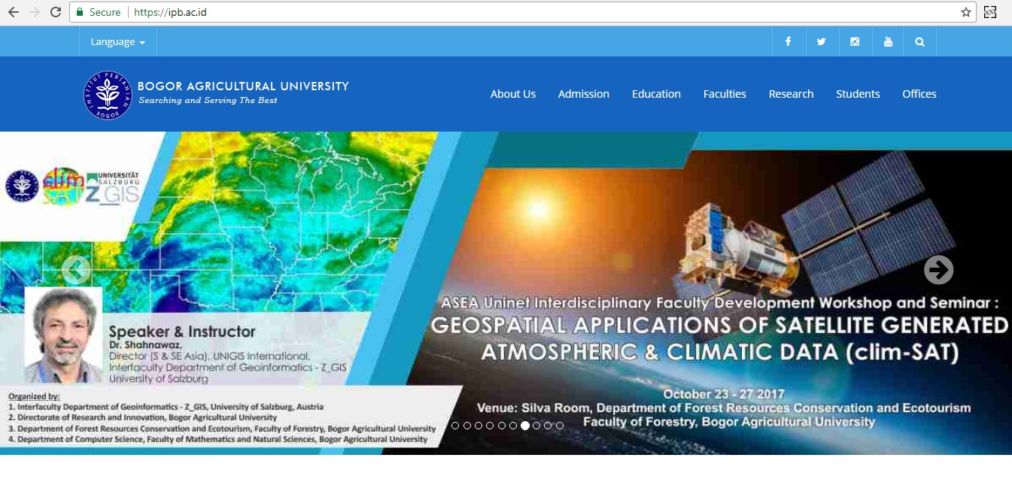Bookmark this page with the star icon
This screenshot has width=1012, height=482.
[966, 12]
